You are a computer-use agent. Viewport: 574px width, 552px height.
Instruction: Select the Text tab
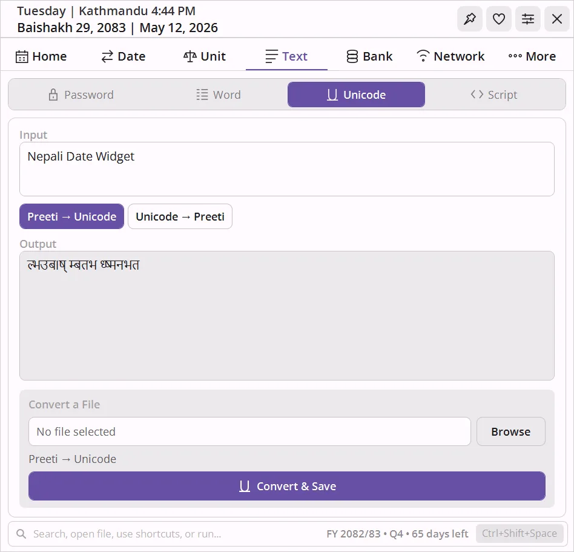click(x=286, y=56)
